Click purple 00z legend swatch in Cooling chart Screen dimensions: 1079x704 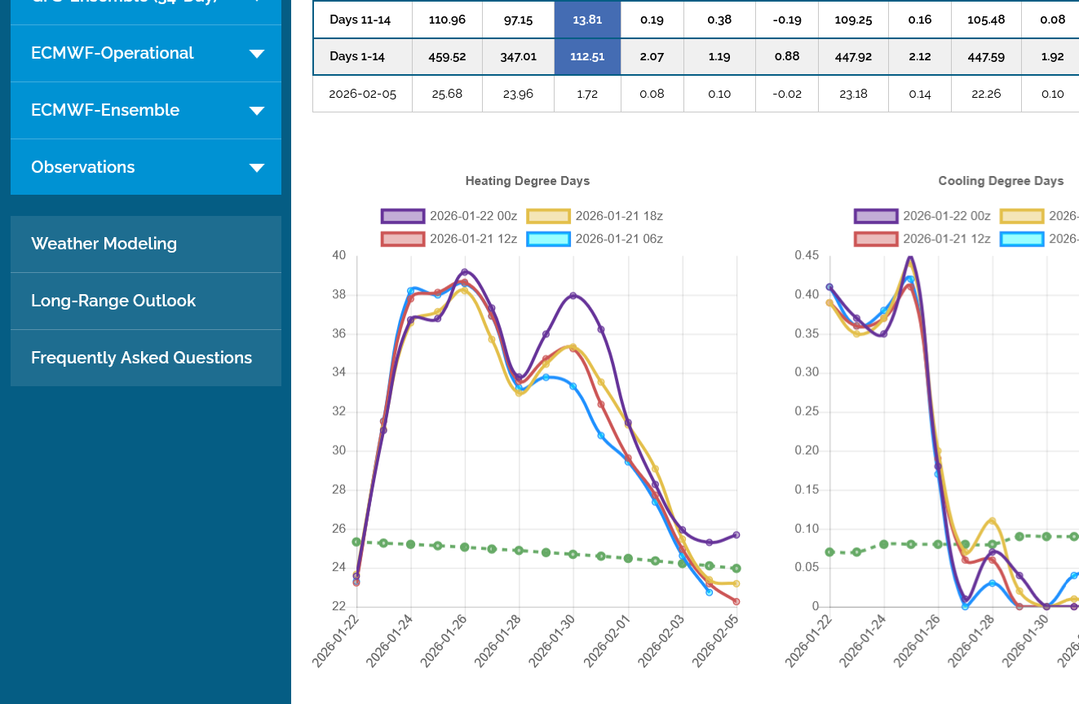(876, 216)
